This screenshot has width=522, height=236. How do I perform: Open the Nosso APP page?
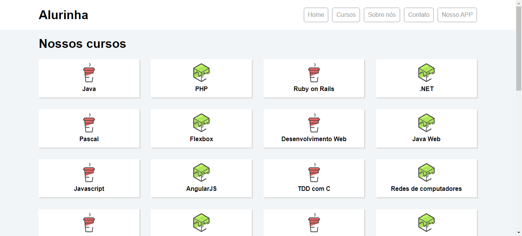pyautogui.click(x=457, y=15)
